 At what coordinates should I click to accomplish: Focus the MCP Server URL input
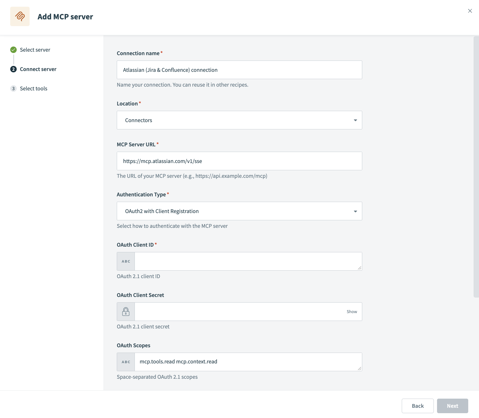tap(239, 161)
